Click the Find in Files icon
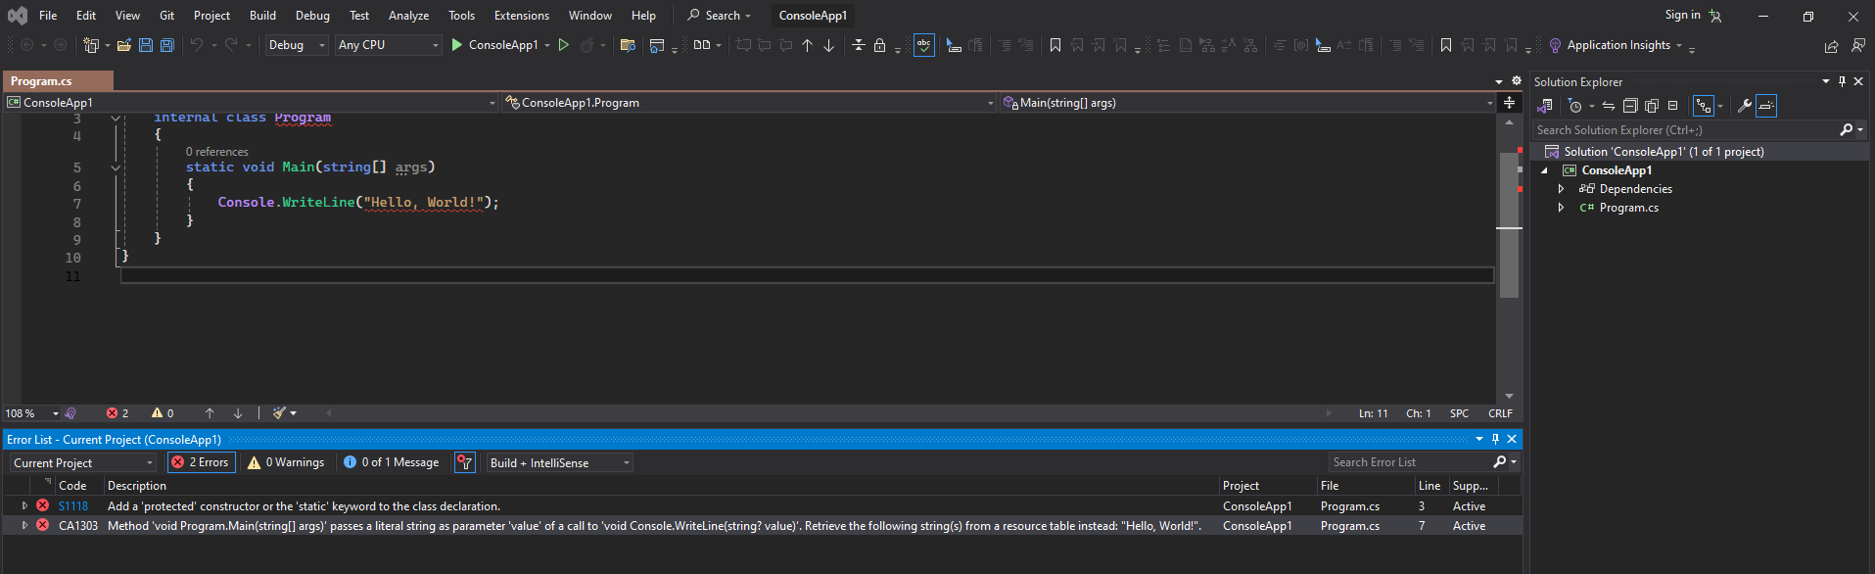This screenshot has width=1875, height=574. tap(629, 45)
